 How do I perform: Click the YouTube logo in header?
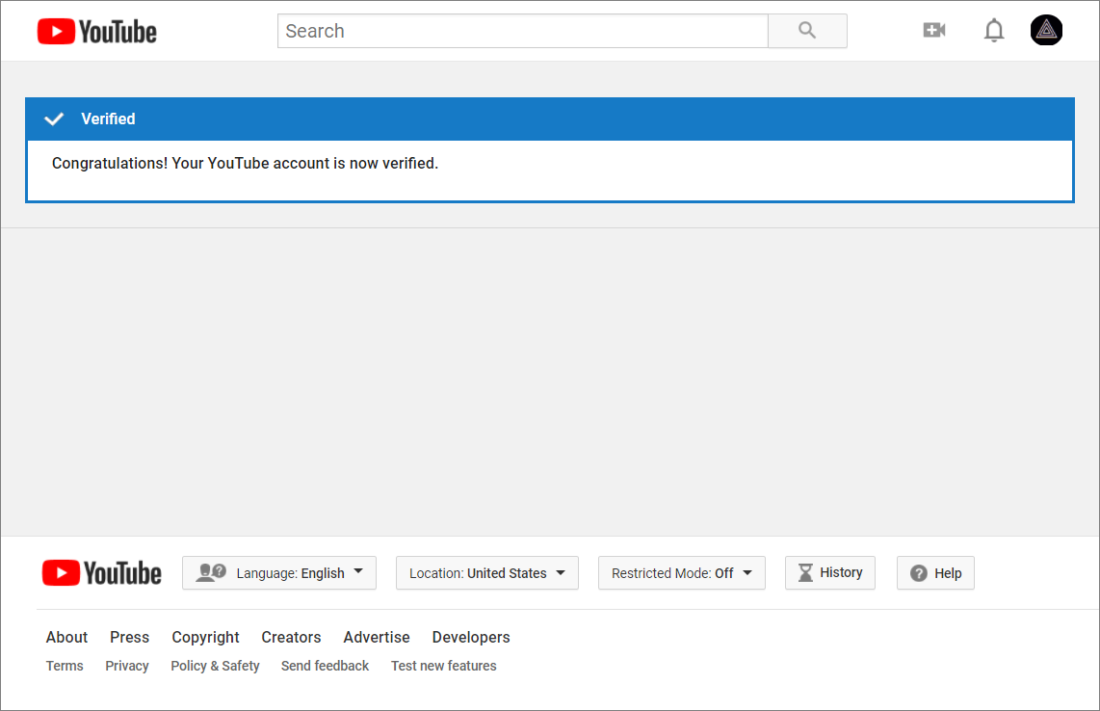(97, 32)
